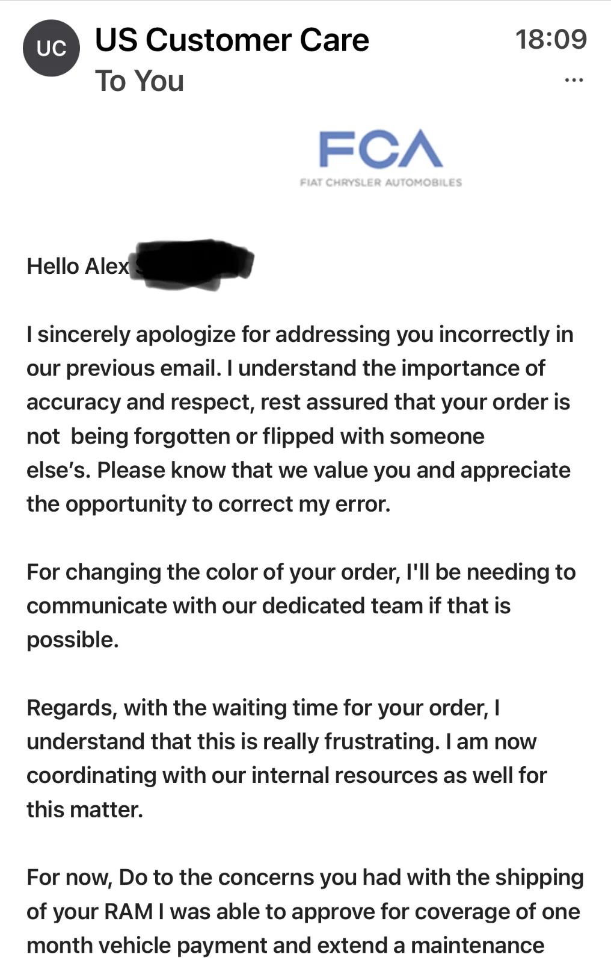The image size is (611, 963).
Task: Tap the line 'the opportunity to correct my error.'
Action: (209, 504)
